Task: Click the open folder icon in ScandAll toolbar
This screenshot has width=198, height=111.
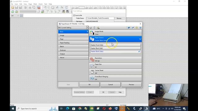Action: point(12,7)
